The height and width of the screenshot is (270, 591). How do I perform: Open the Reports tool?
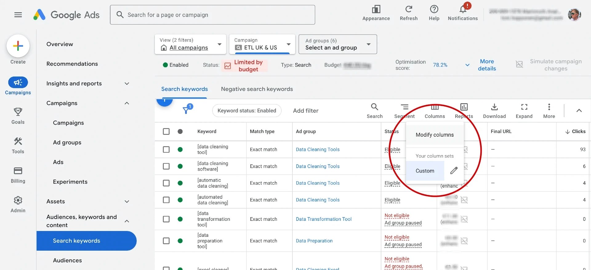[x=464, y=111]
